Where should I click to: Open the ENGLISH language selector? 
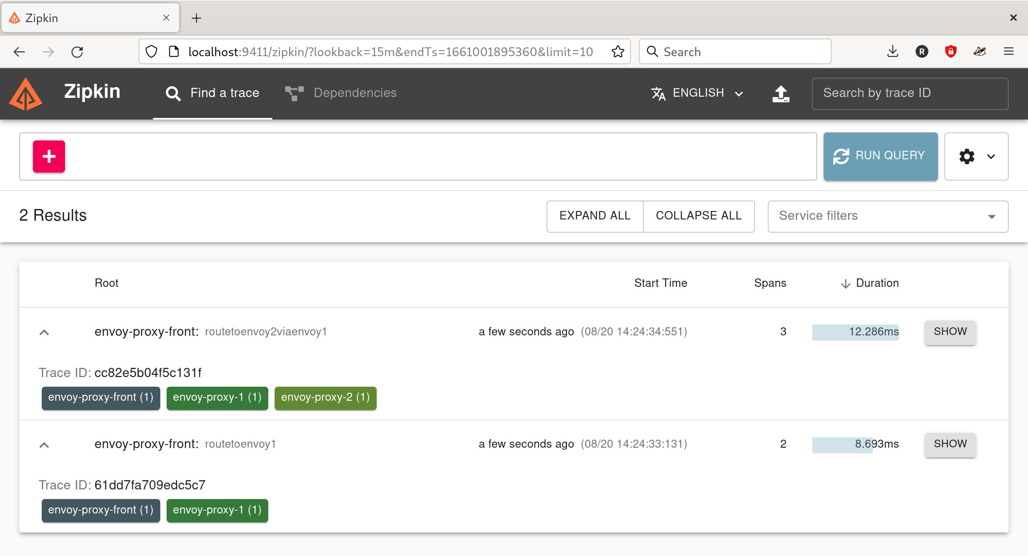(x=698, y=93)
